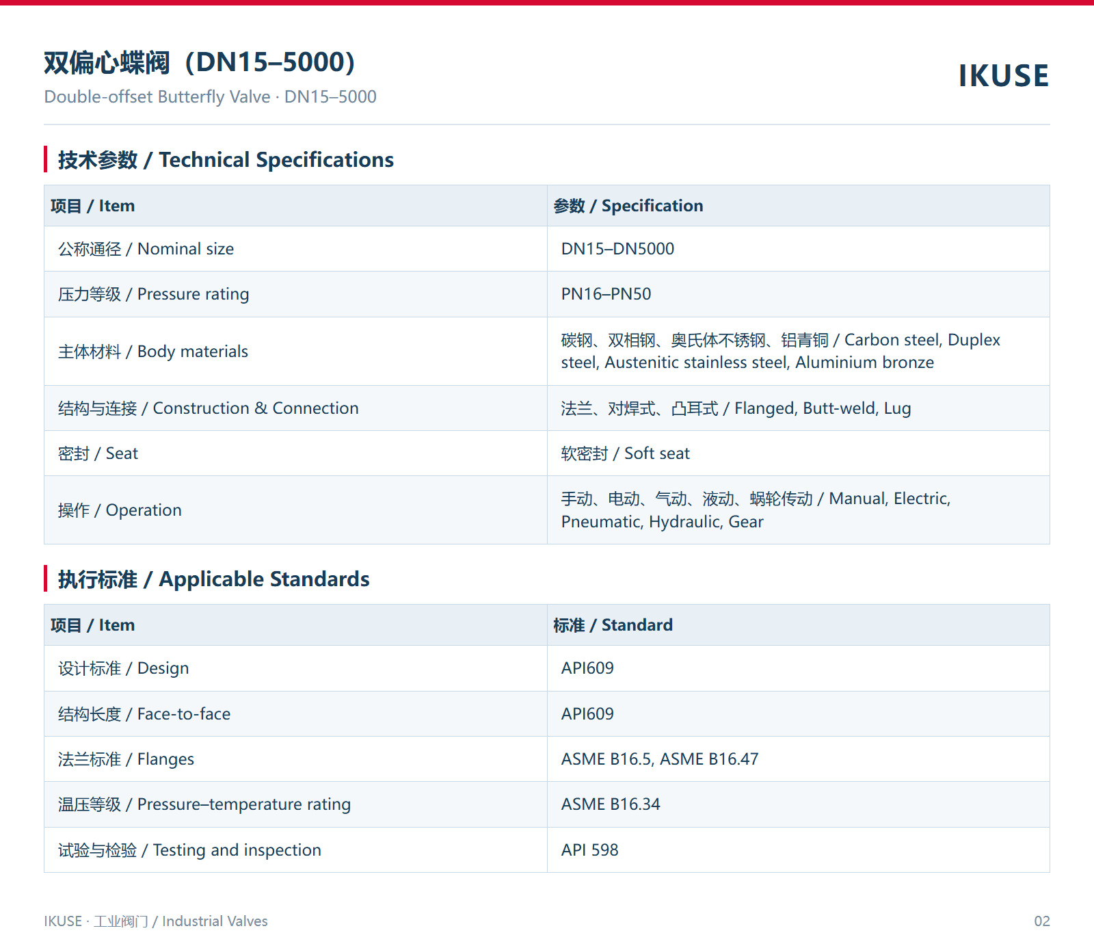Screen dimensions: 1094x948
Task: Click the 'Face-to-face' row label
Action: click(144, 714)
